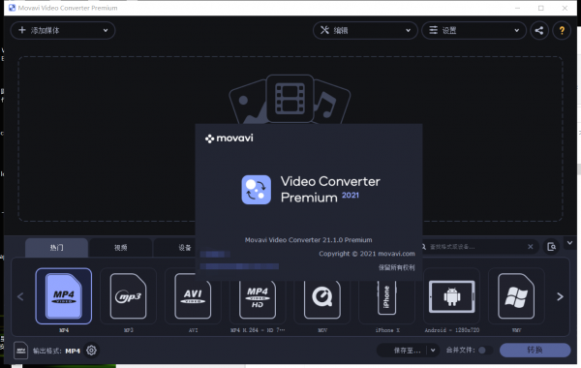Viewport: 581px width, 368px height.
Task: Switch to the 视频 video tab
Action: (x=120, y=248)
